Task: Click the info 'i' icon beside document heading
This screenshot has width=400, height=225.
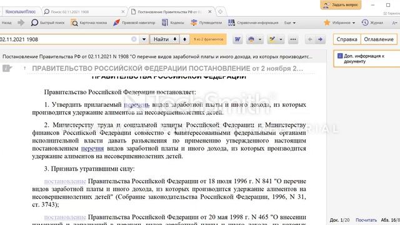Action: [x=7, y=68]
